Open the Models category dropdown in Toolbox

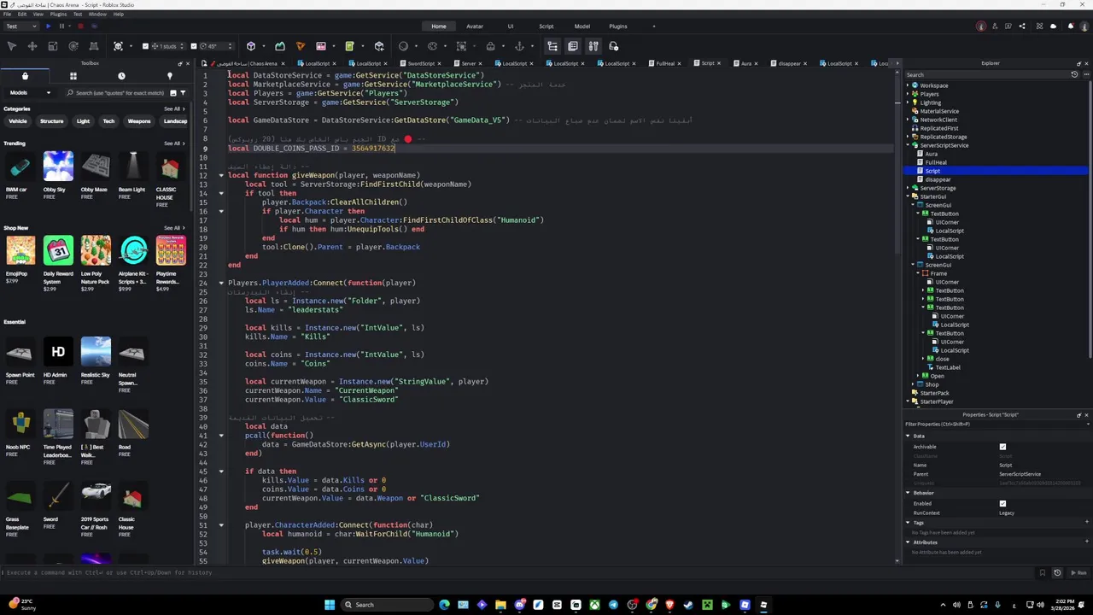point(31,92)
